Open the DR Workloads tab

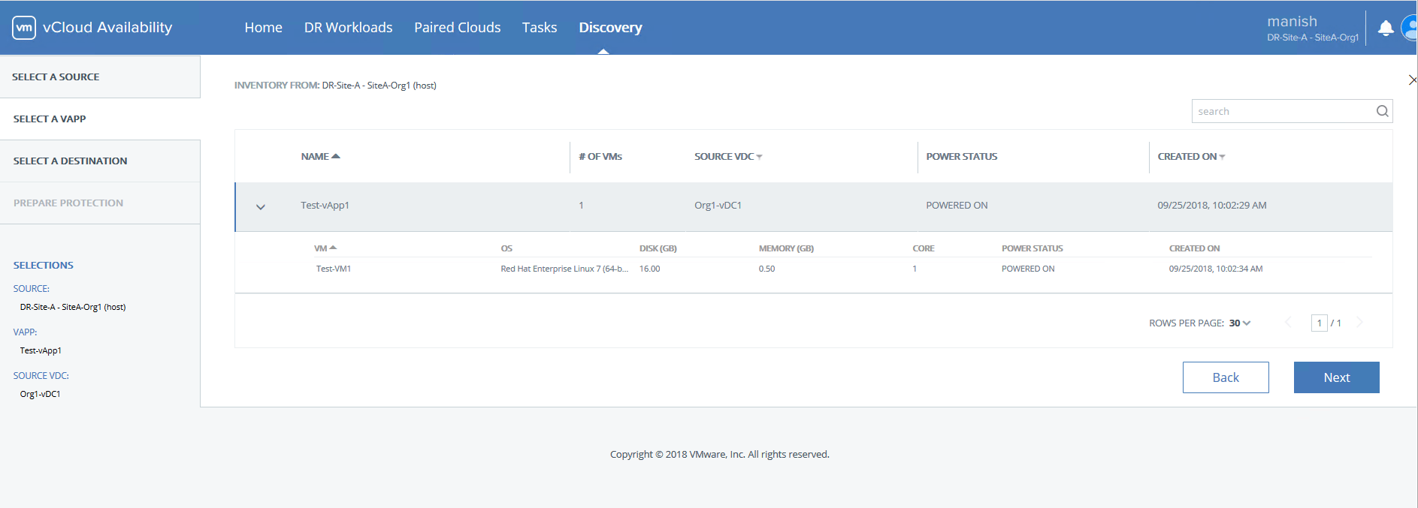348,28
